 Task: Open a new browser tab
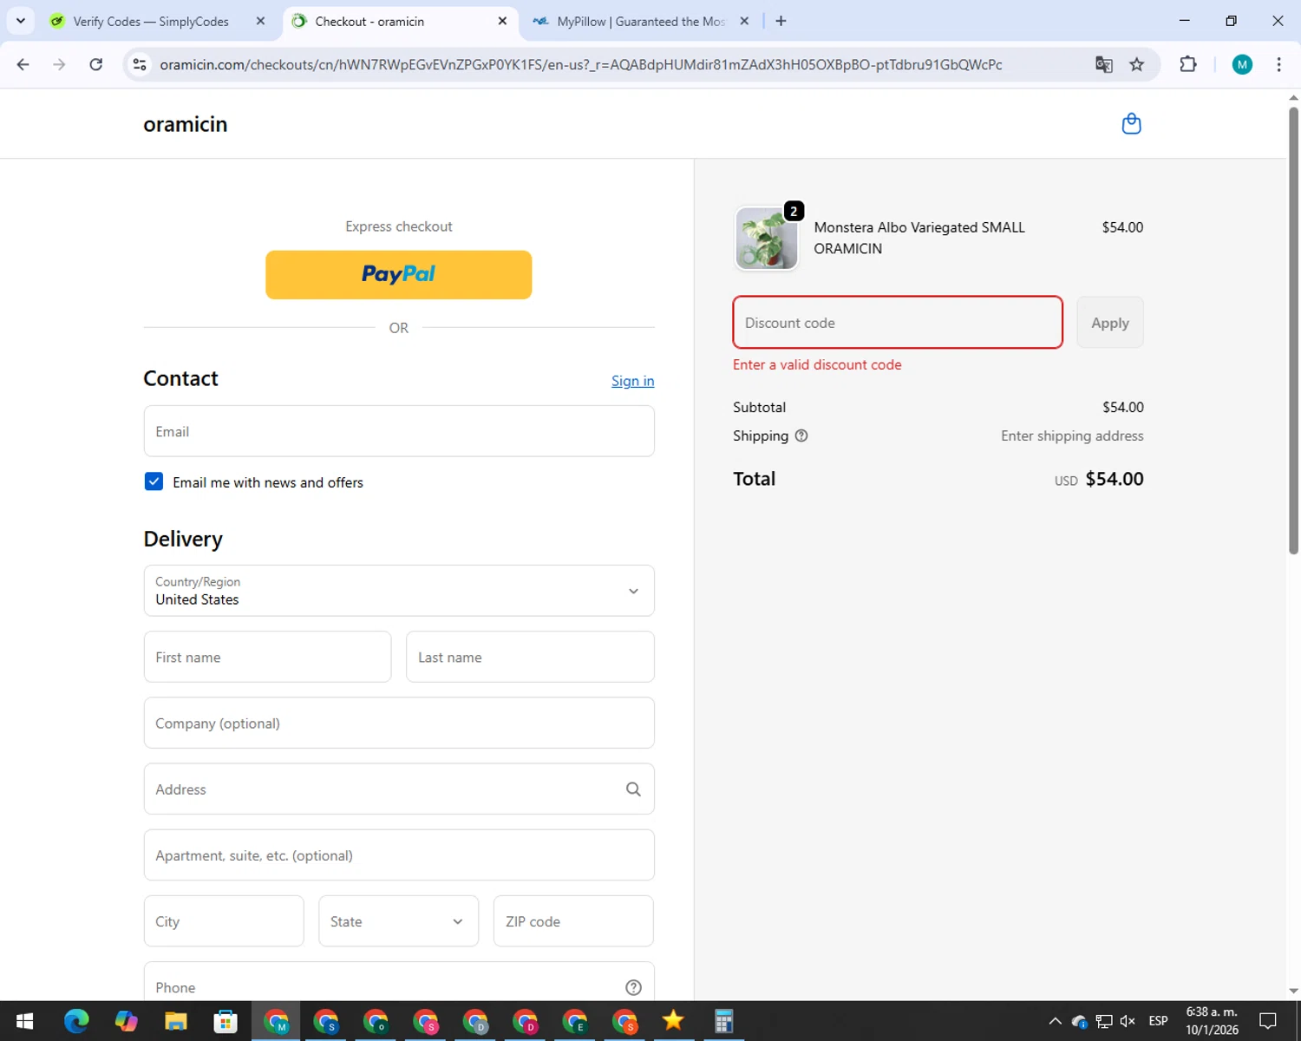coord(781,21)
